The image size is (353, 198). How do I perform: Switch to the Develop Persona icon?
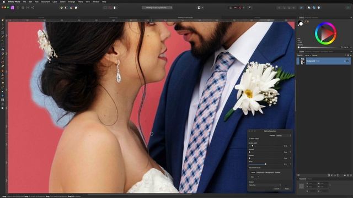(x=23, y=7)
